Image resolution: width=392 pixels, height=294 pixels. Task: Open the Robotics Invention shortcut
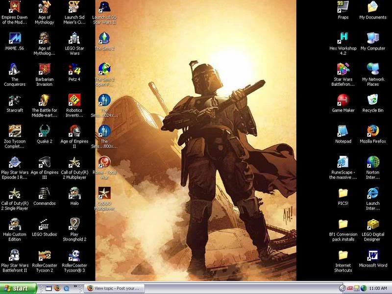[x=74, y=105]
